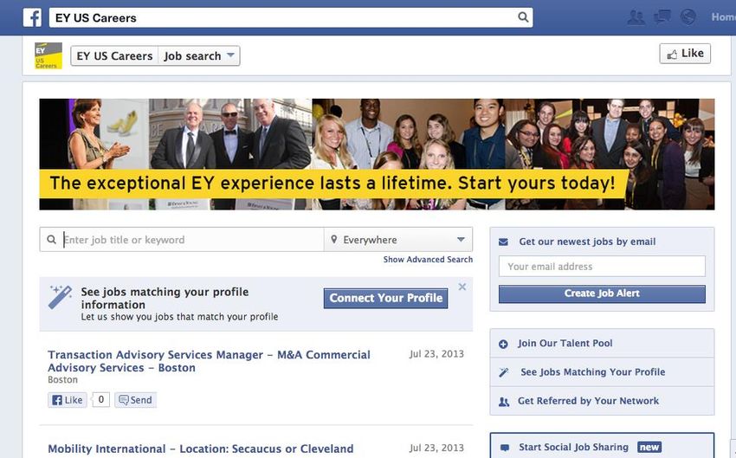
Task: Open the notifications globe icon
Action: point(688,17)
